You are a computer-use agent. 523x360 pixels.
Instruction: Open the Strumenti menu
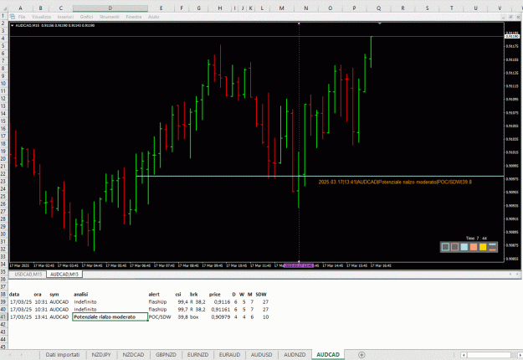point(109,17)
